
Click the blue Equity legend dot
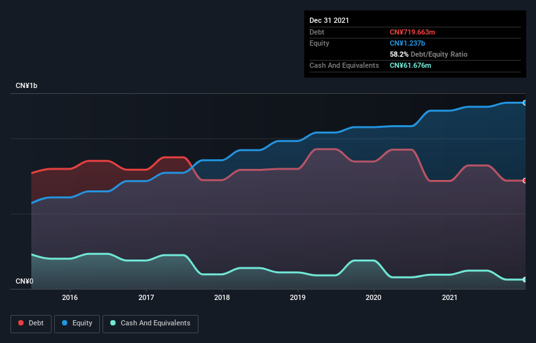65,323
